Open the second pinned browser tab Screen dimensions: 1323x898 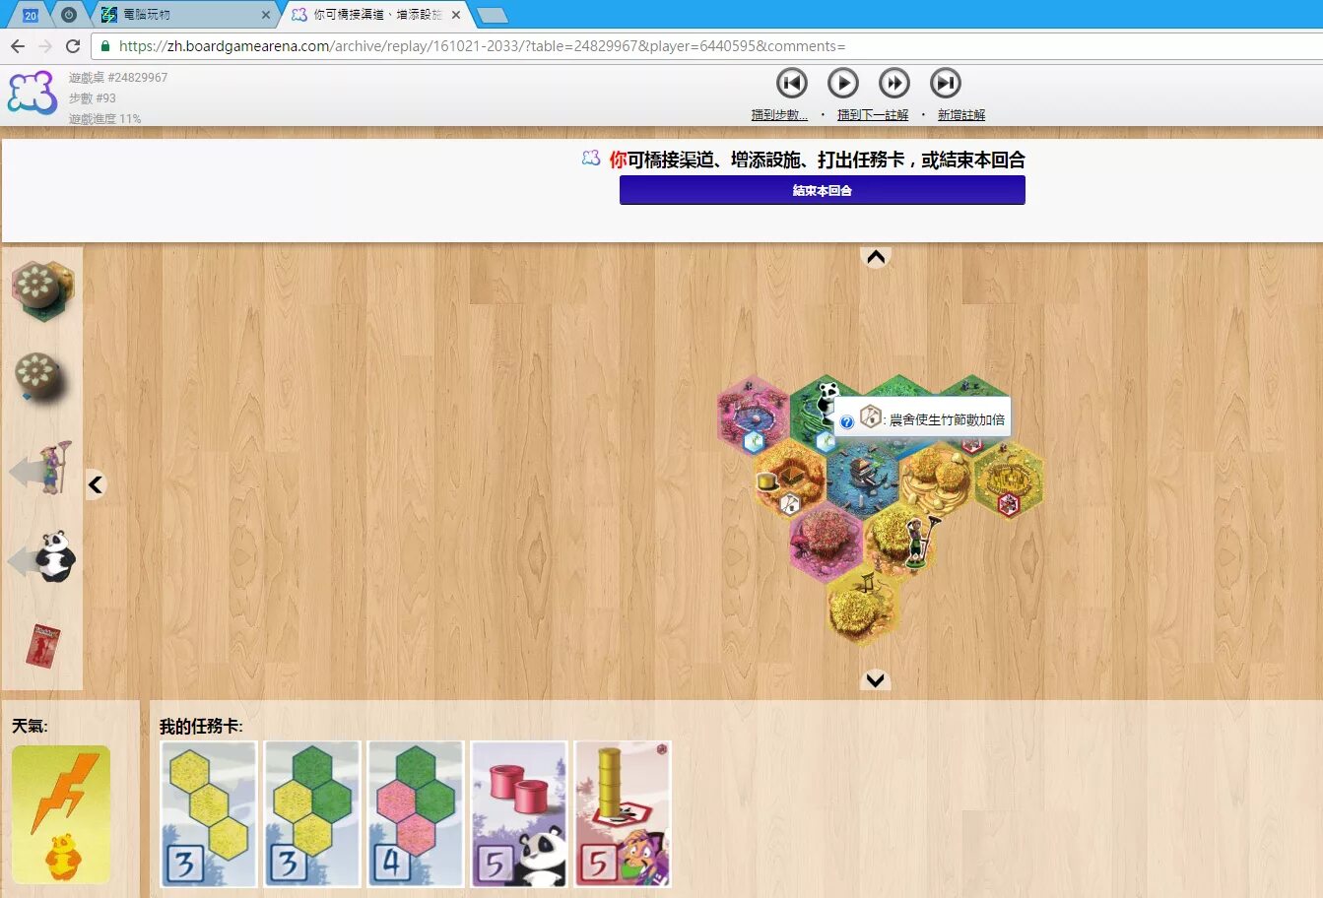[69, 15]
